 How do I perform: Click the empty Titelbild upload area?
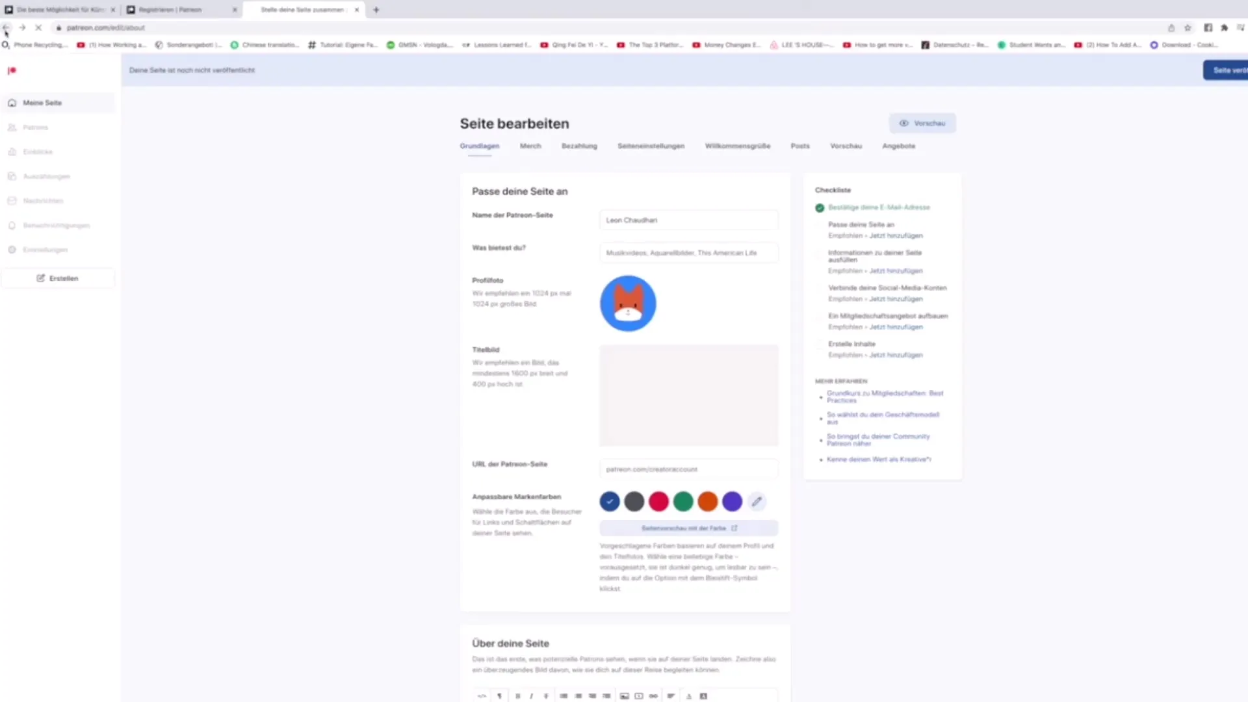(688, 395)
